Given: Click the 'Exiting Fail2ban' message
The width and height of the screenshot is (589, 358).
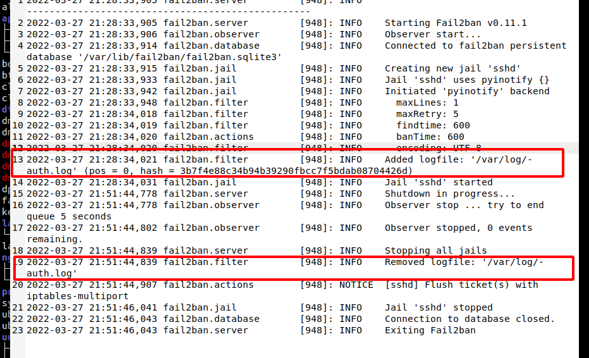Looking at the screenshot, I should (430, 330).
